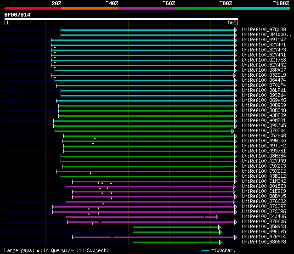The image size is (294, 254).
Task: Select hit name UniRef100_Q9SZW5
Action: tap(264, 126)
